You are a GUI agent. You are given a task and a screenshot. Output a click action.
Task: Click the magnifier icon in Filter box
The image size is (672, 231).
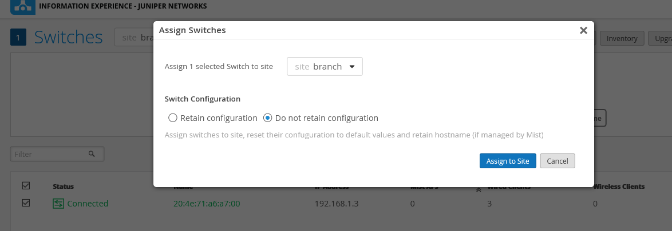pyautogui.click(x=92, y=154)
